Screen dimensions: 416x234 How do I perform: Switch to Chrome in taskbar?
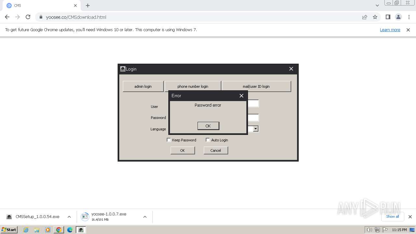pos(59,230)
